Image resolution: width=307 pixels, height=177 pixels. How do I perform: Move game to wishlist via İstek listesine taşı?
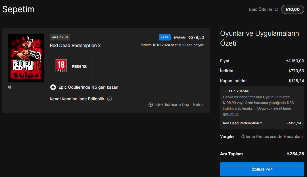click(x=172, y=105)
